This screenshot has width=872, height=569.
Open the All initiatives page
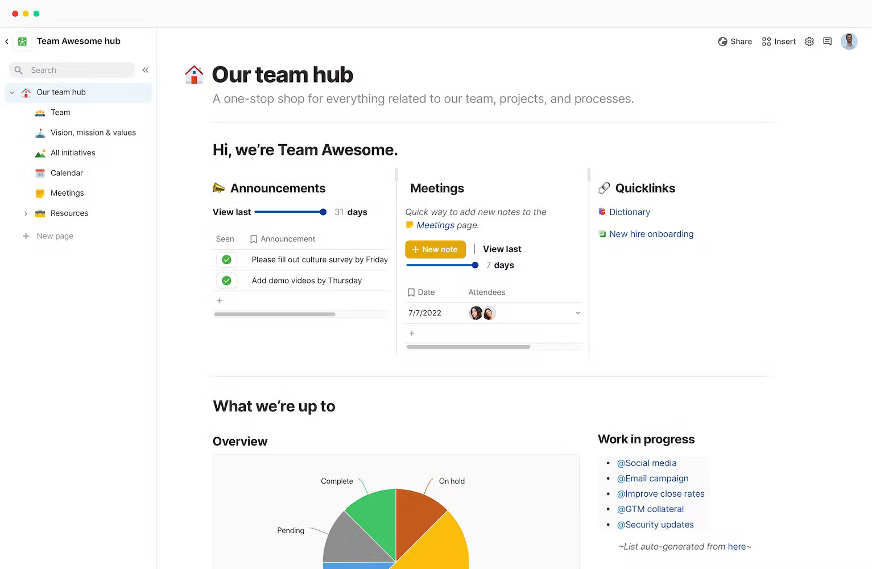pyautogui.click(x=72, y=152)
